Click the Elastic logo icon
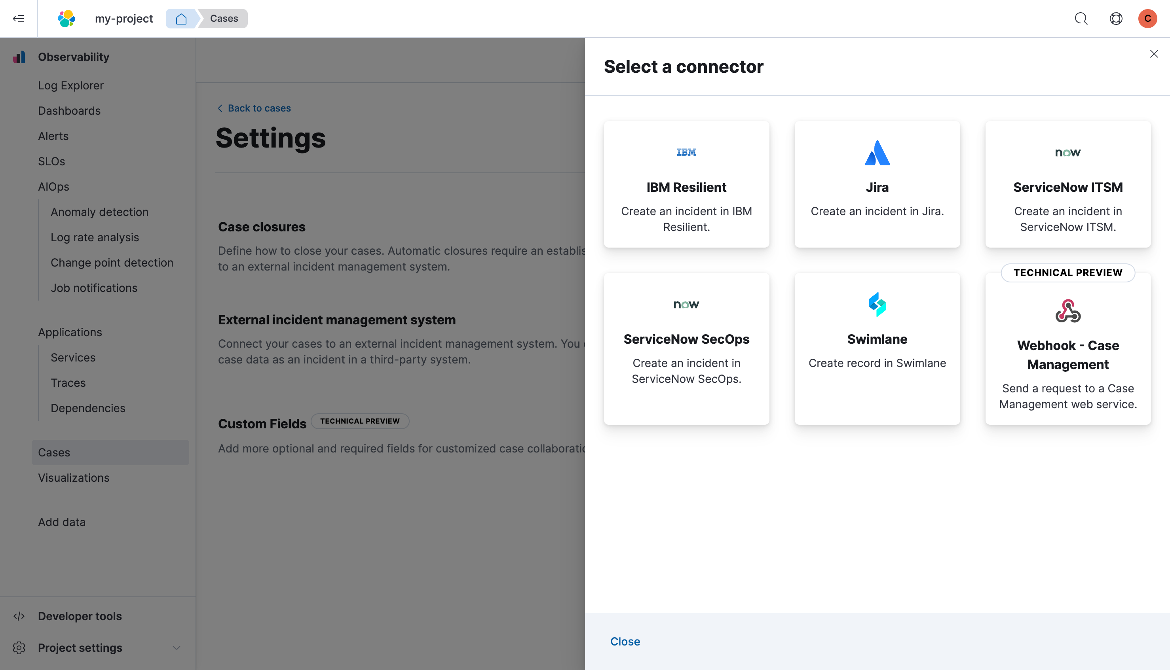This screenshot has width=1170, height=670. coord(66,19)
